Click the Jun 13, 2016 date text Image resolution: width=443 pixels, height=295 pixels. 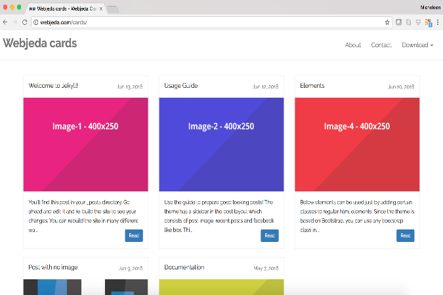[130, 87]
